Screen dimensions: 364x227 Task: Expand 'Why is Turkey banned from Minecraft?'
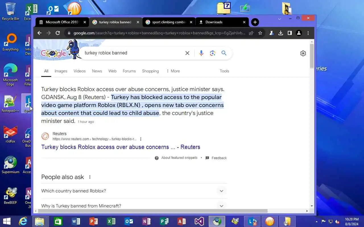[x=134, y=206]
